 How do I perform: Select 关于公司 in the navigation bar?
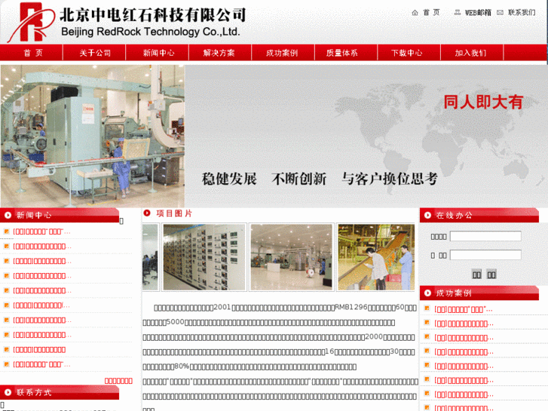(x=95, y=53)
